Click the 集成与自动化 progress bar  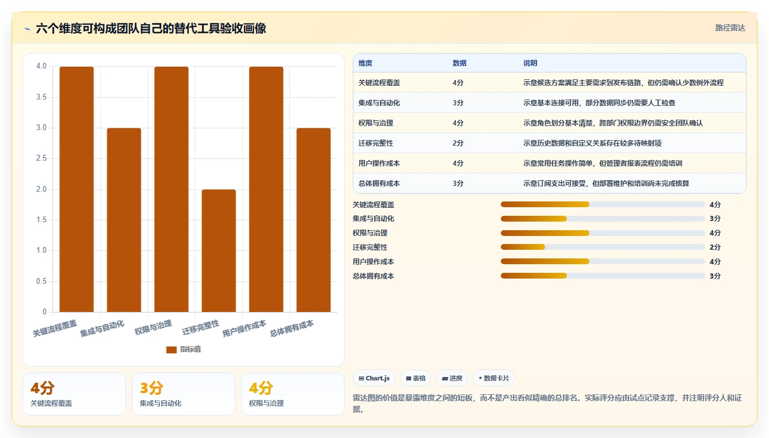point(603,219)
